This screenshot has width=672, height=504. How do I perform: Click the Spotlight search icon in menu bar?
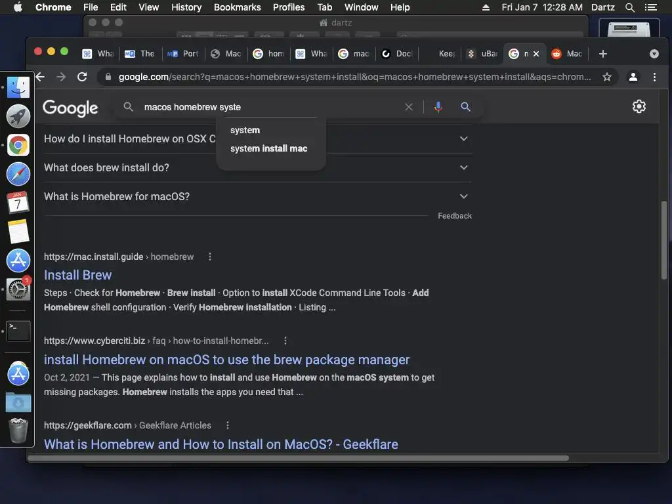point(629,7)
